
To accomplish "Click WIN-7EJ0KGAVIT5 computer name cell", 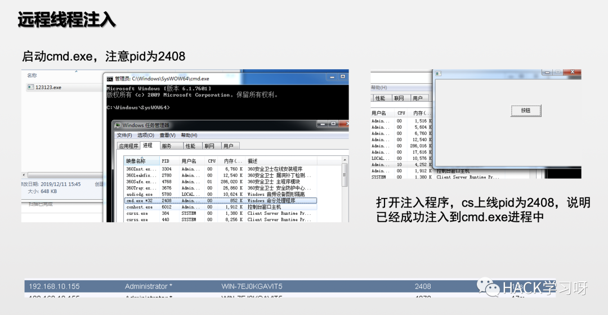I will 252,286.
